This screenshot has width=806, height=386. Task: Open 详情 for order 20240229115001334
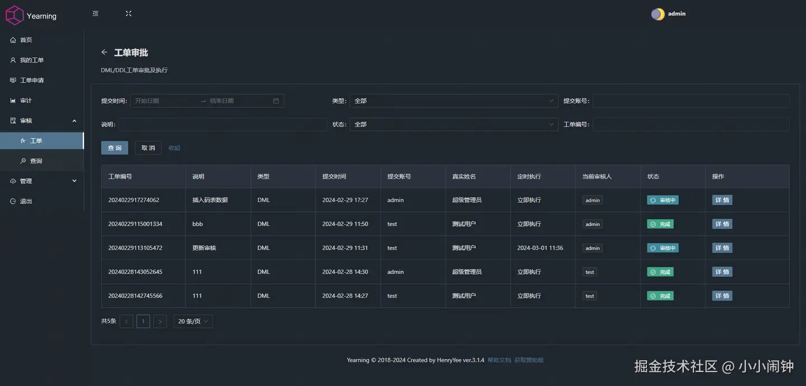point(722,224)
